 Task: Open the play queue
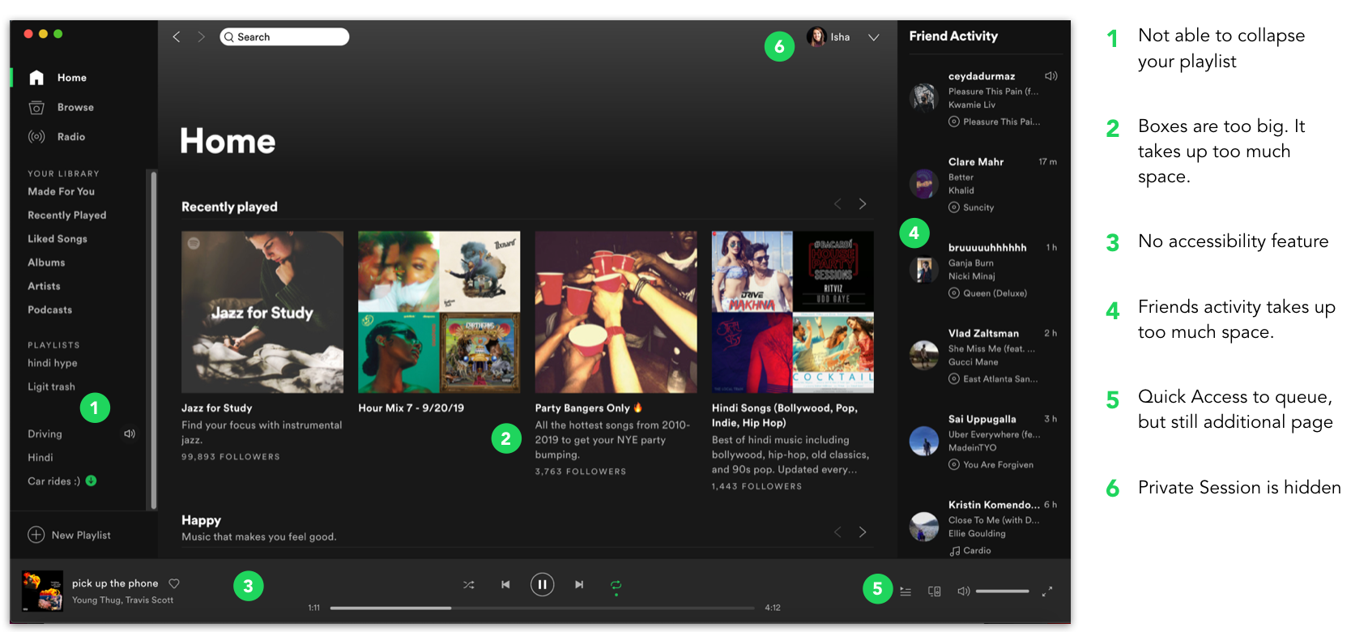(906, 591)
